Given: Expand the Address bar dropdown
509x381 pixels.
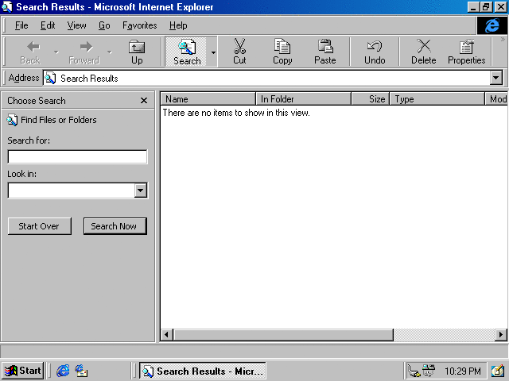Looking at the screenshot, I should [x=496, y=78].
